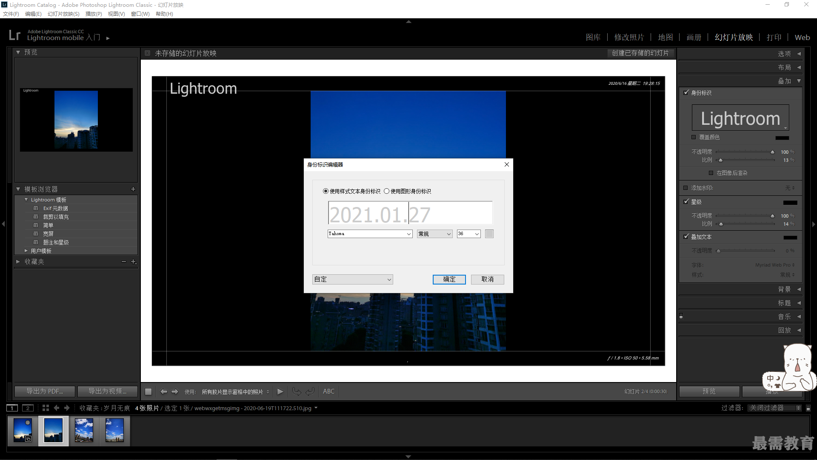Click Create Saved Slideshow button
This screenshot has width=817, height=460.
pyautogui.click(x=640, y=53)
